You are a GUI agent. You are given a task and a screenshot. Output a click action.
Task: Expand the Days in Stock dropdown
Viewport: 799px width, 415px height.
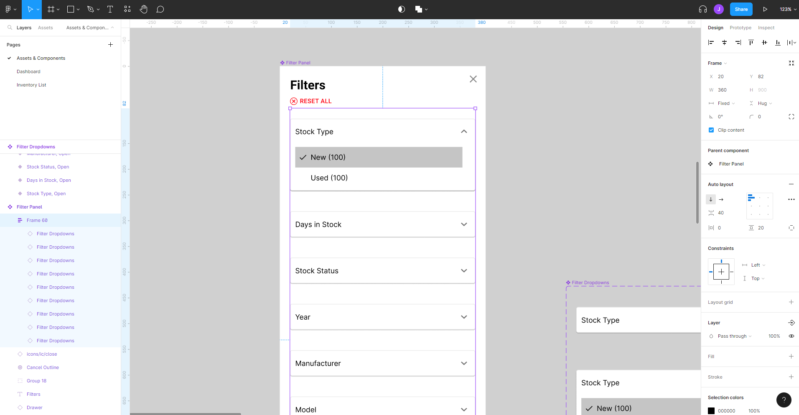[x=464, y=224]
